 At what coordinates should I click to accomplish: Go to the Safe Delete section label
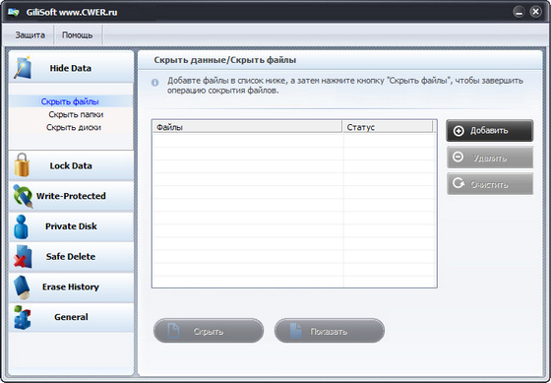(x=71, y=256)
